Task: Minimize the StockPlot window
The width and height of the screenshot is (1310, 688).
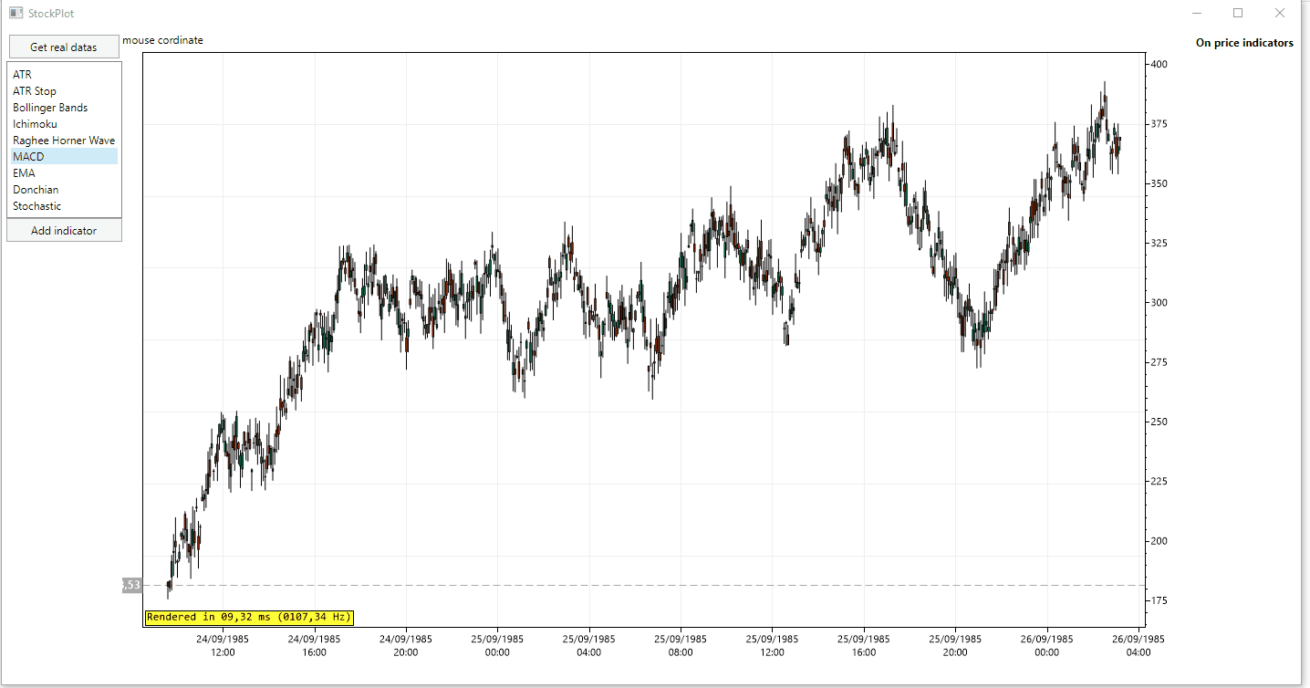Action: pyautogui.click(x=1197, y=14)
